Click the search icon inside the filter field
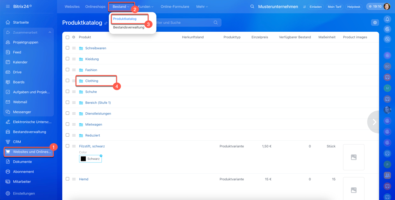Image resolution: width=395 pixels, height=200 pixels. click(x=216, y=22)
